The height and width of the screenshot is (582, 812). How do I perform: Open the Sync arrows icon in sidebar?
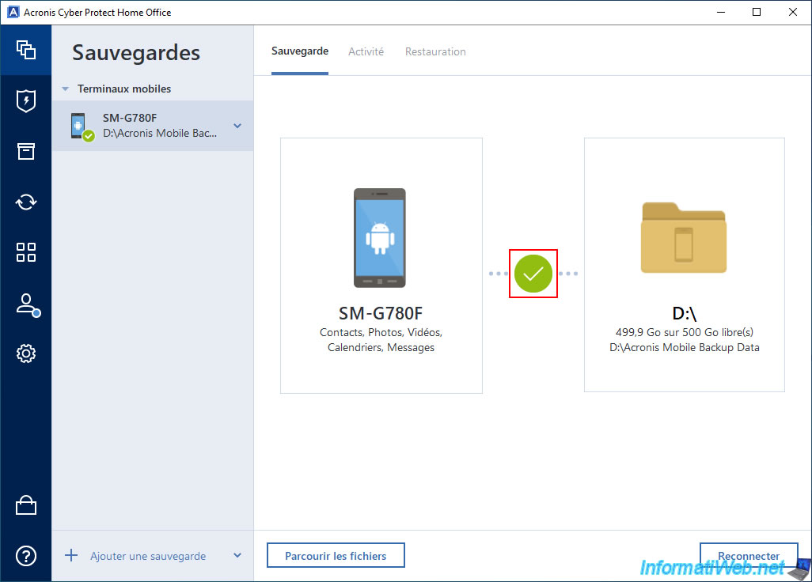point(26,202)
